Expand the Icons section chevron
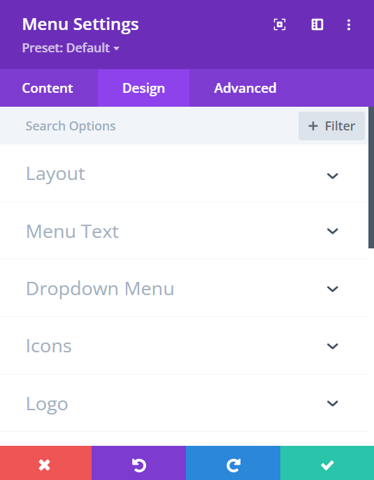Viewport: 374px width, 480px height. point(332,346)
